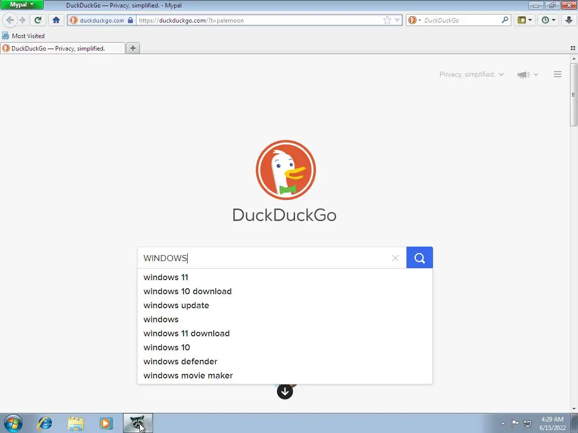Expand the arrow beside the megaphone

click(x=536, y=75)
